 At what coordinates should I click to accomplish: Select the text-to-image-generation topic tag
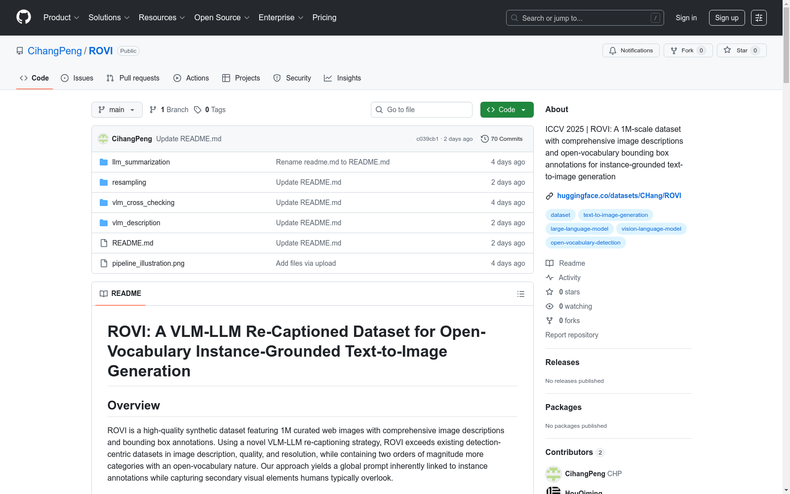[x=615, y=215]
